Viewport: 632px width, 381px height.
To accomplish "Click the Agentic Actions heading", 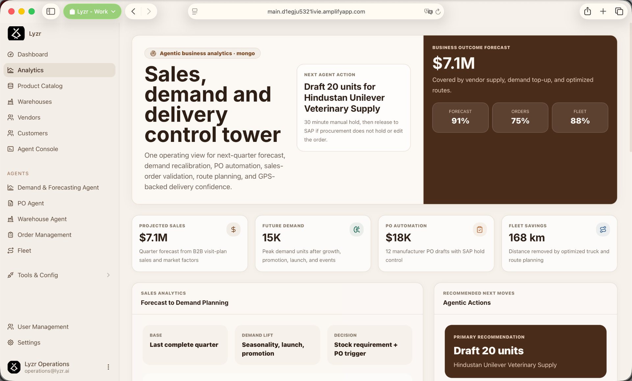I will point(467,303).
